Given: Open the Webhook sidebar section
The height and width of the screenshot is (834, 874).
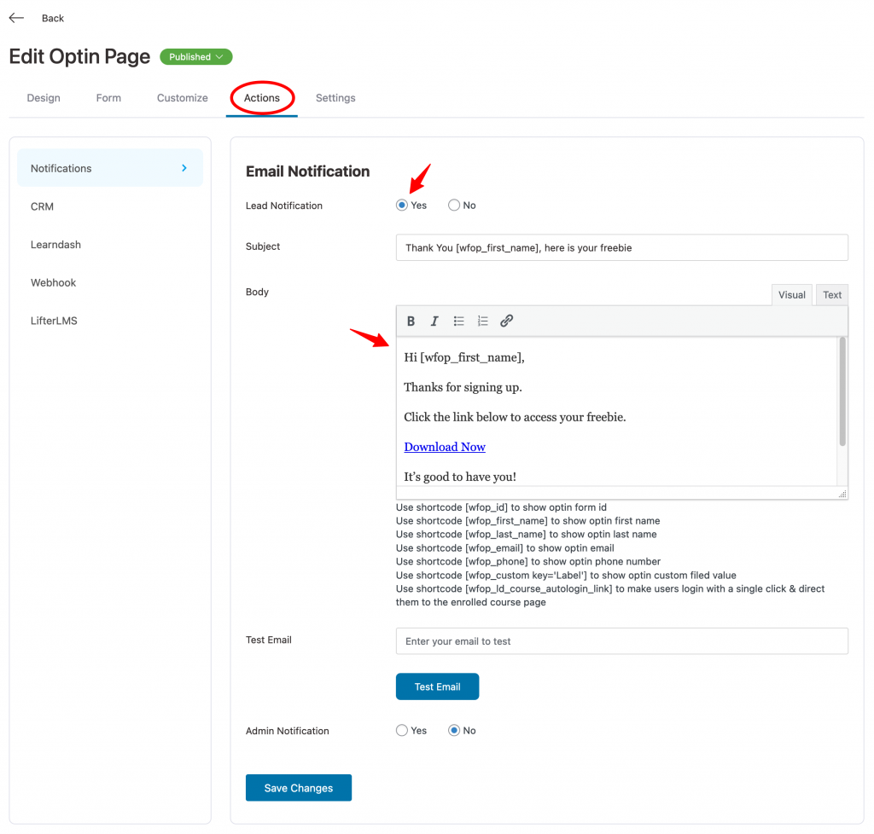Looking at the screenshot, I should click(x=53, y=283).
